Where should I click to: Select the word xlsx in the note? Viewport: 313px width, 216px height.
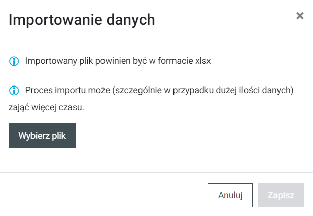pyautogui.click(x=202, y=62)
